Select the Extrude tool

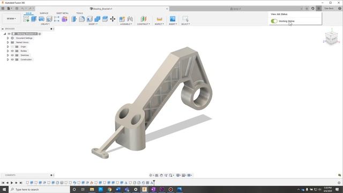[x=34, y=19]
